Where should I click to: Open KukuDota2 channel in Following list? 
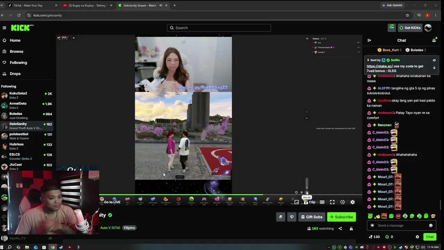pos(27,95)
